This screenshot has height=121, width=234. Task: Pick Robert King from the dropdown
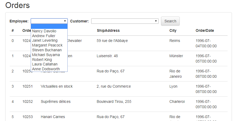click(x=42, y=60)
